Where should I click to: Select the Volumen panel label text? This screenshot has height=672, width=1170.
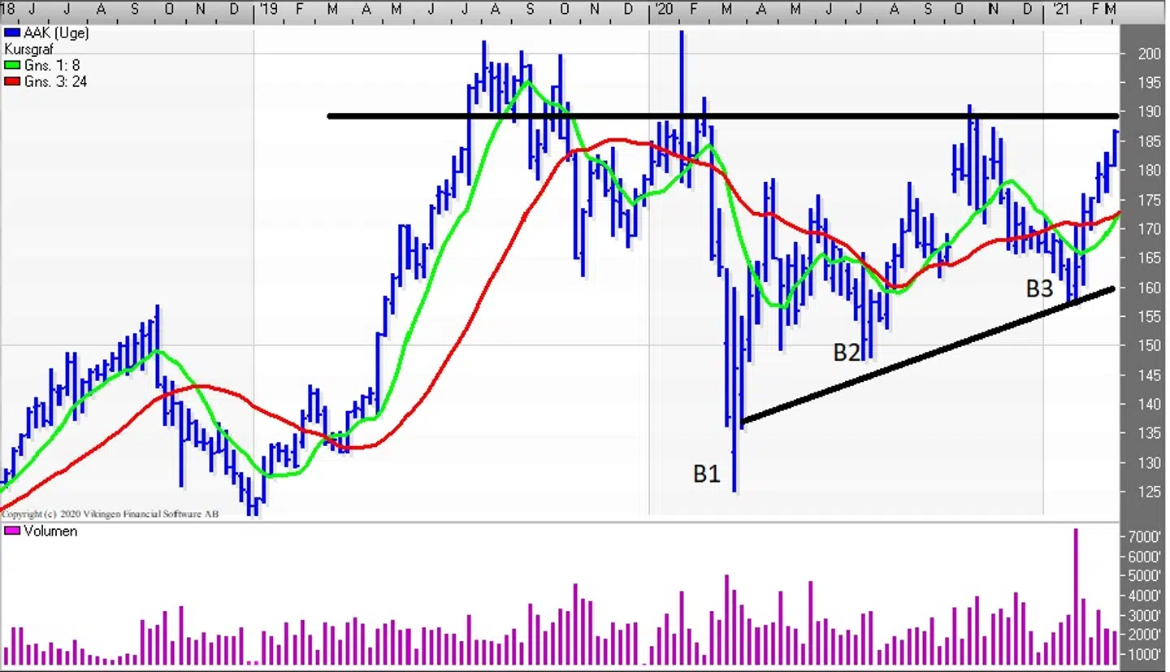(x=50, y=531)
